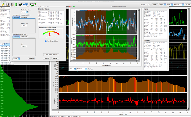Click the calibration graph vertical scrollbar
This screenshot has height=117, width=191.
(x=139, y=34)
